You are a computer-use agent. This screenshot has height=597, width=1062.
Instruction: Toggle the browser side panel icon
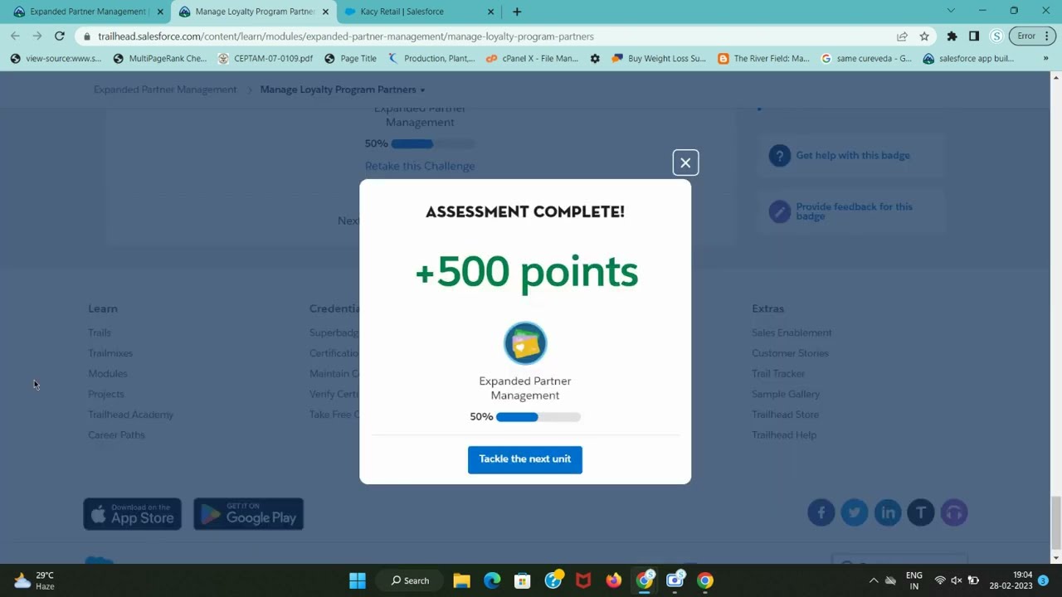coord(974,36)
